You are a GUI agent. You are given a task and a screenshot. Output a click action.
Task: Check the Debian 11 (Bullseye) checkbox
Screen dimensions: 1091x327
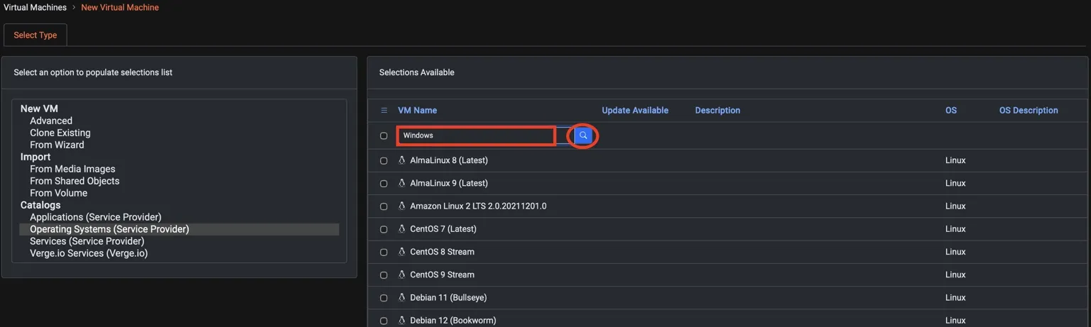(384, 298)
